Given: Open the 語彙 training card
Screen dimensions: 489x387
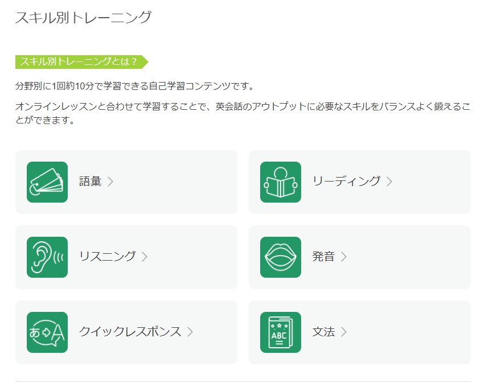Looking at the screenshot, I should (x=126, y=182).
